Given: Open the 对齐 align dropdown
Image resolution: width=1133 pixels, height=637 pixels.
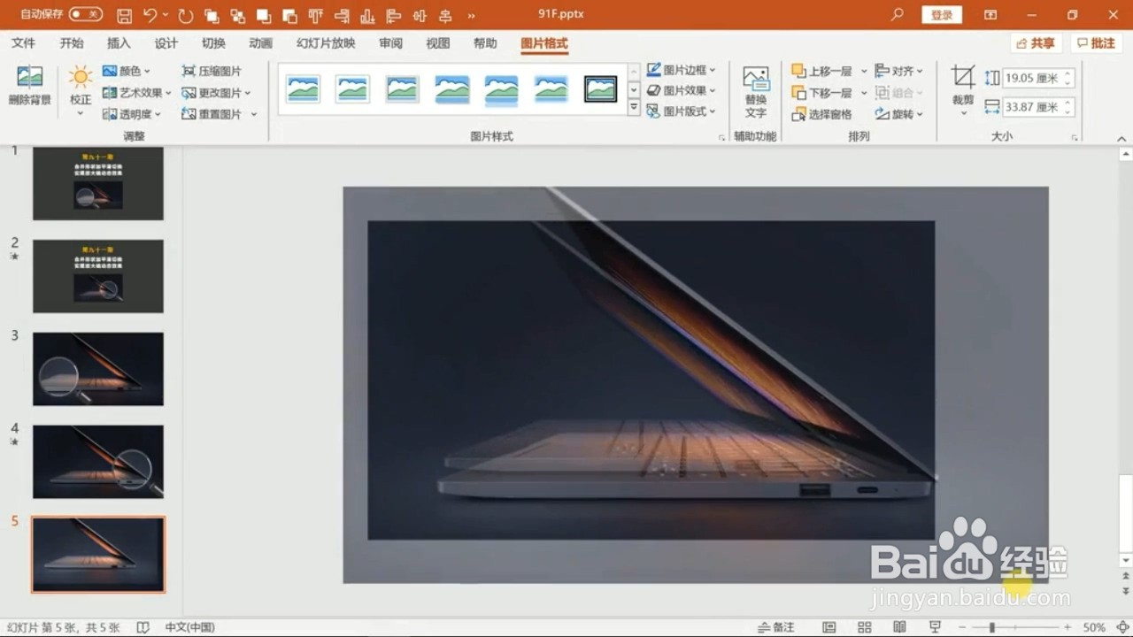Looking at the screenshot, I should 899,71.
